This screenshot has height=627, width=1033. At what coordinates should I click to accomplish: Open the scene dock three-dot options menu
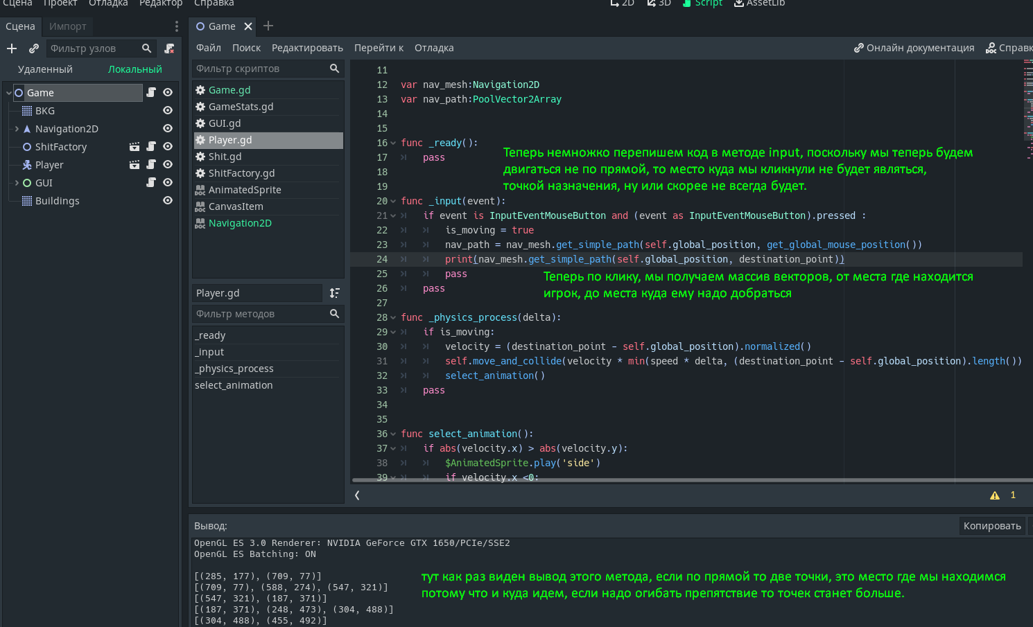pos(177,26)
